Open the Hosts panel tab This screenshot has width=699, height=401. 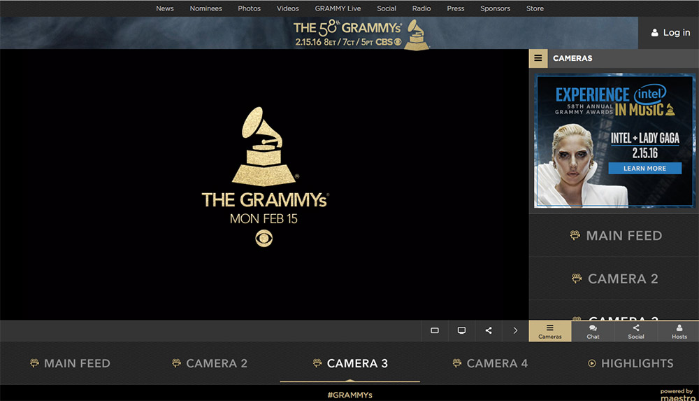click(x=679, y=331)
